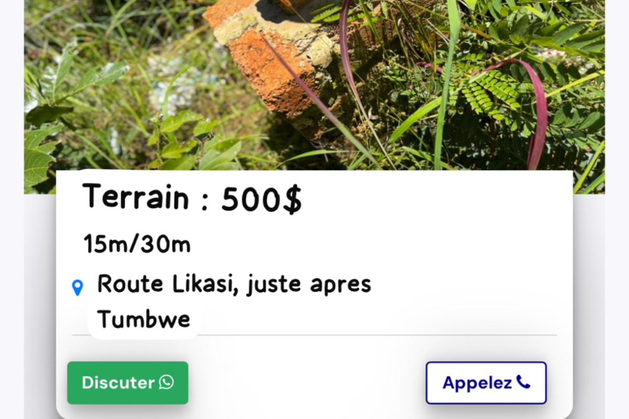Click the word Terrain in heading

136,197
